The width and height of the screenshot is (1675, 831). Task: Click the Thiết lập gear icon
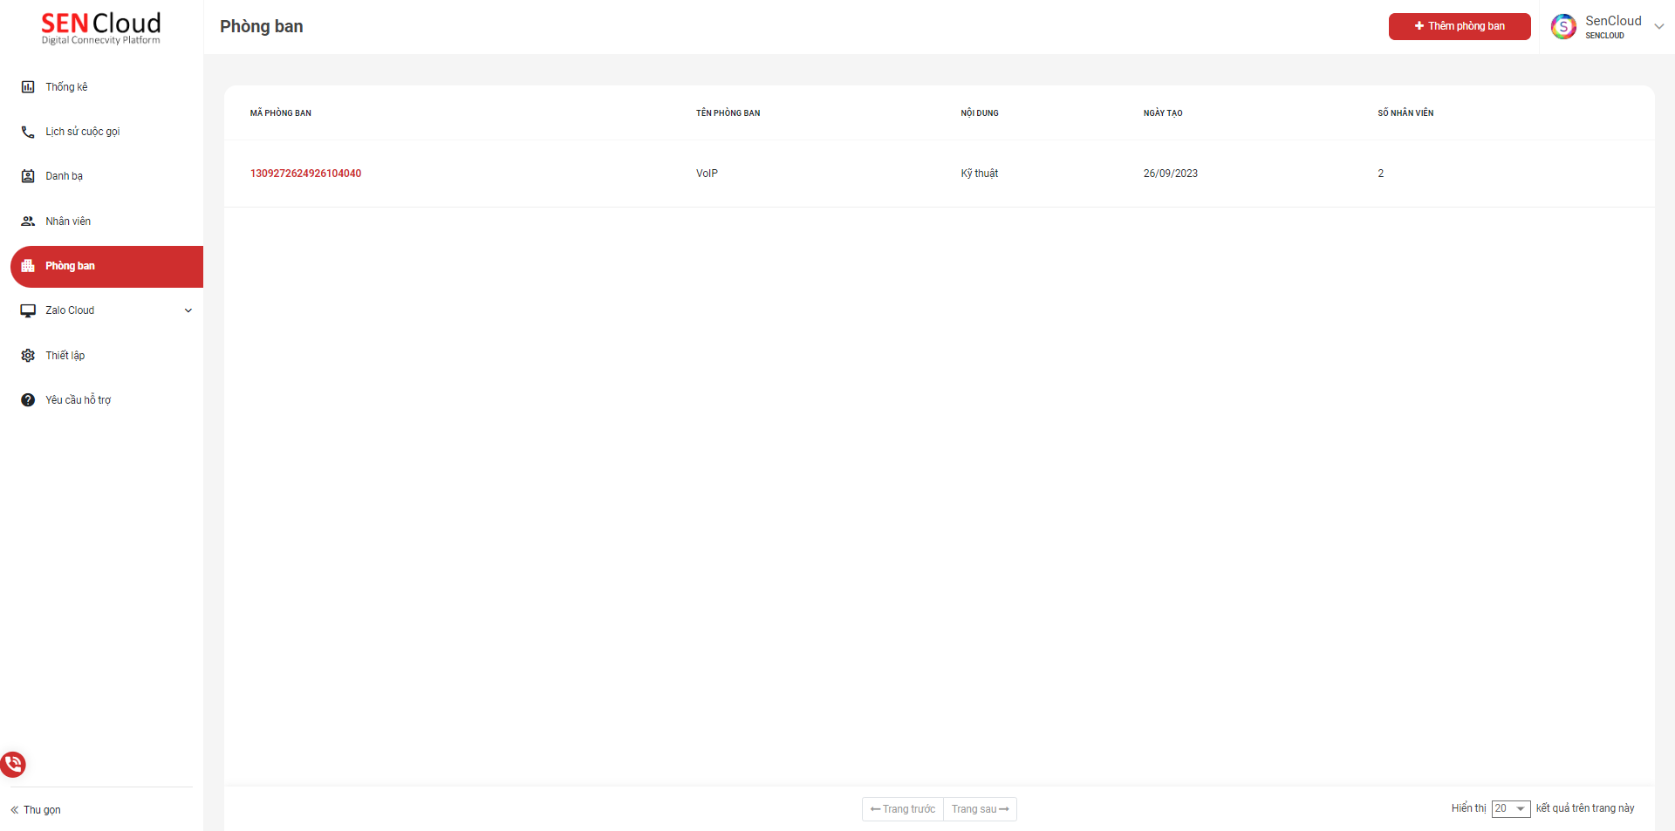28,356
